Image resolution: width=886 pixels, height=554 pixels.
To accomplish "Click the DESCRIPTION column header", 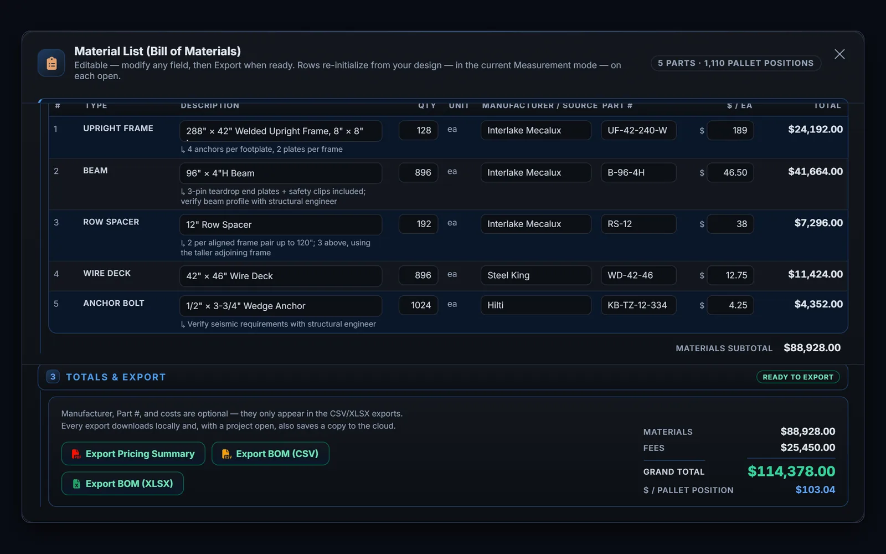I will point(210,105).
